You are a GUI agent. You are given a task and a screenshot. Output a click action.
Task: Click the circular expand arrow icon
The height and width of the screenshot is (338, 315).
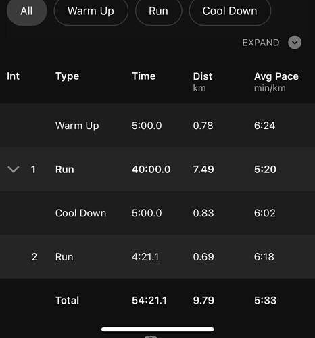click(x=295, y=43)
